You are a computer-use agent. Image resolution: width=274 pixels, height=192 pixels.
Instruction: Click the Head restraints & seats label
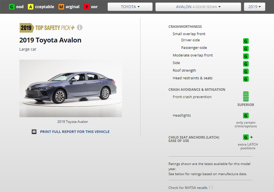192,78
